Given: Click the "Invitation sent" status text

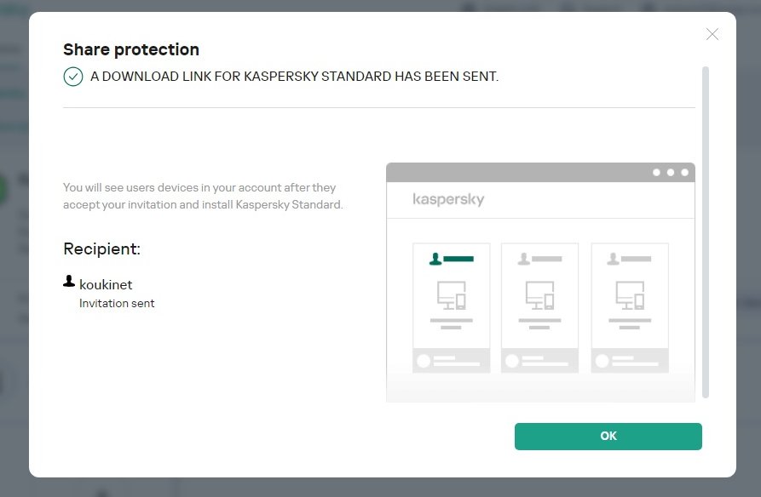Looking at the screenshot, I should coord(117,303).
